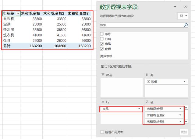The height and width of the screenshot is (139, 195).
Task: Check the 日期 field checkbox
Action: coord(102,39)
